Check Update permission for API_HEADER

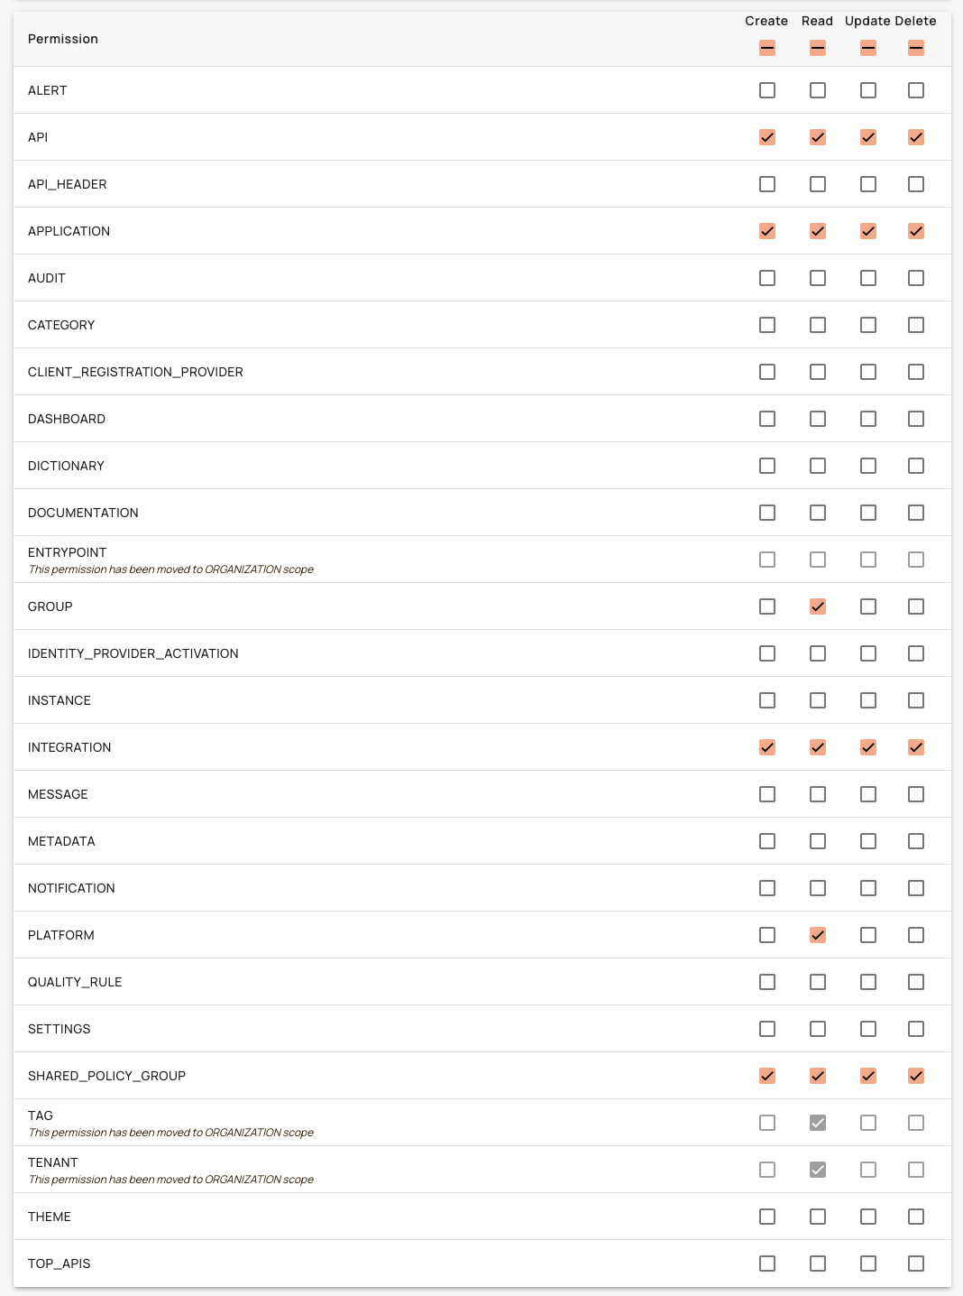[x=868, y=184]
